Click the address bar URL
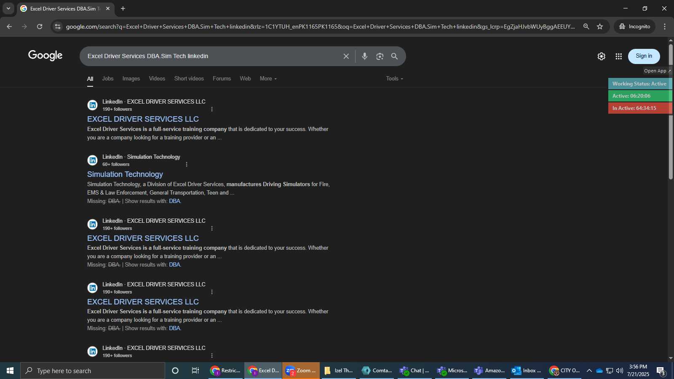 click(320, 27)
